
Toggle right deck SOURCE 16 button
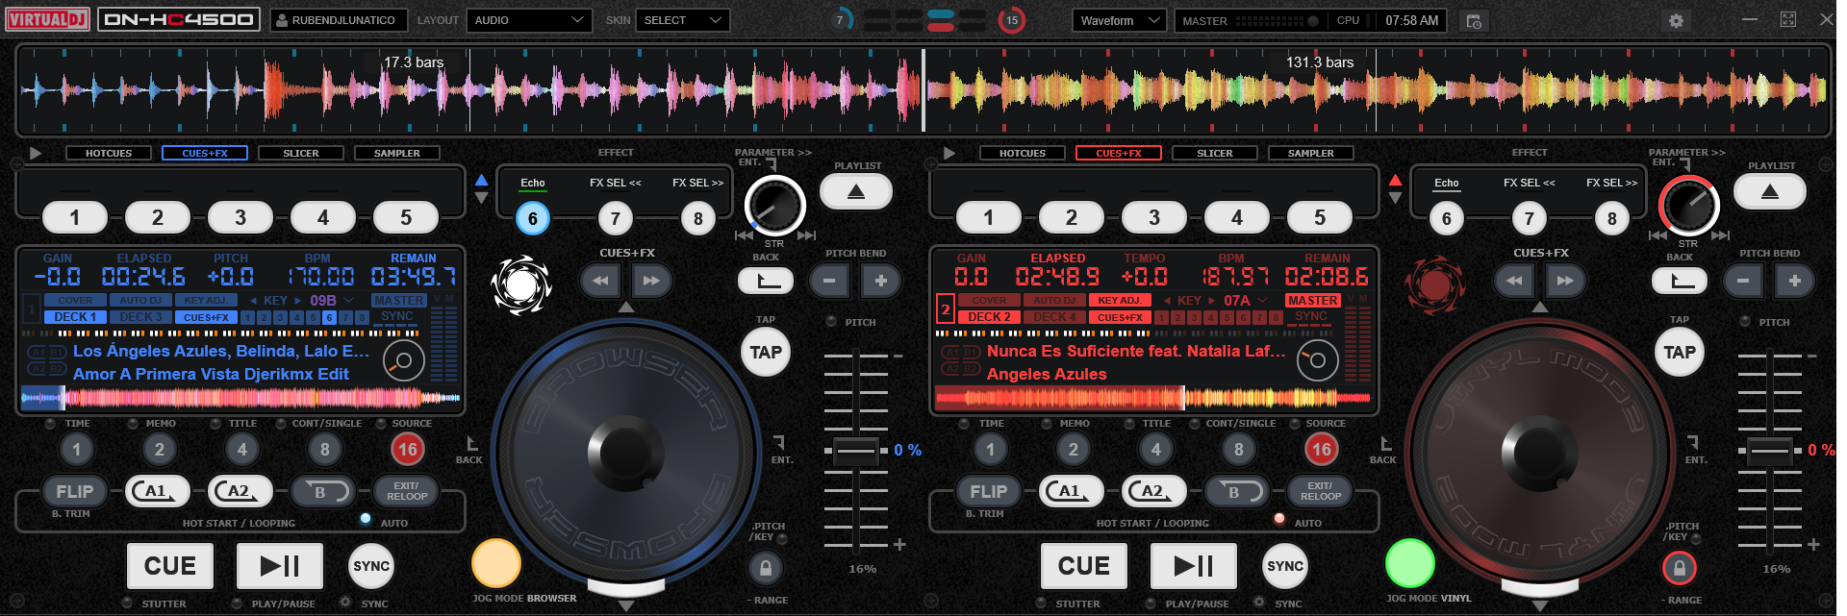tap(1322, 449)
